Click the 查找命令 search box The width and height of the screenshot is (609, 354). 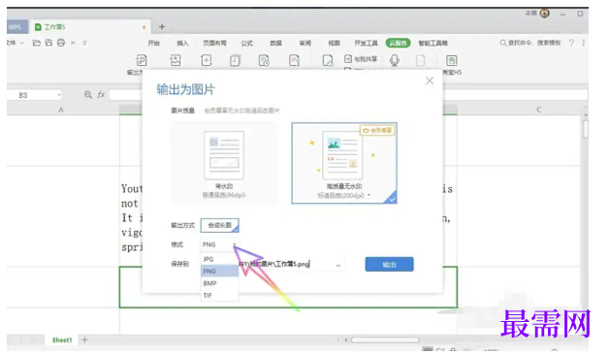530,43
